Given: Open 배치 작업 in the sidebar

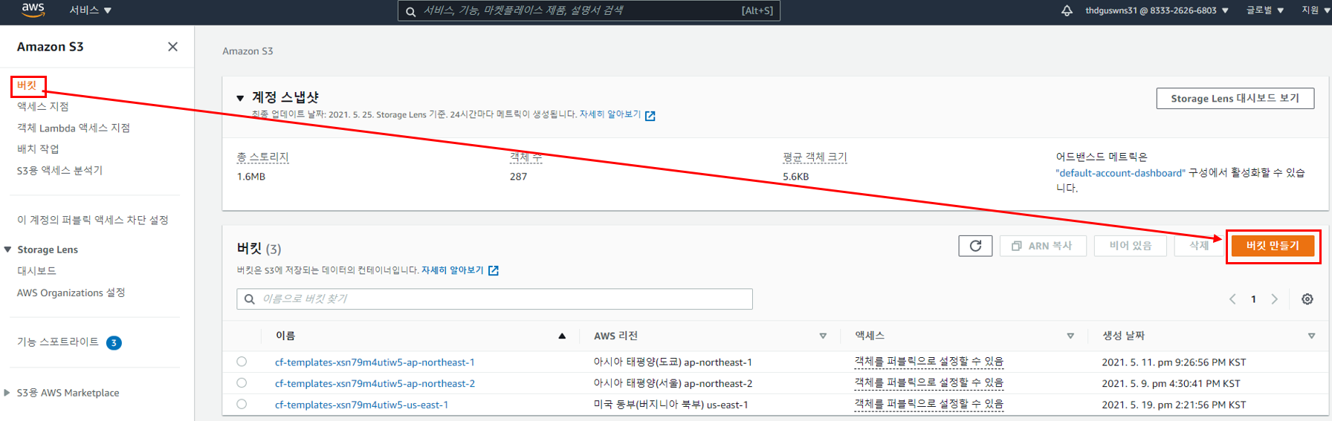Looking at the screenshot, I should (x=38, y=149).
